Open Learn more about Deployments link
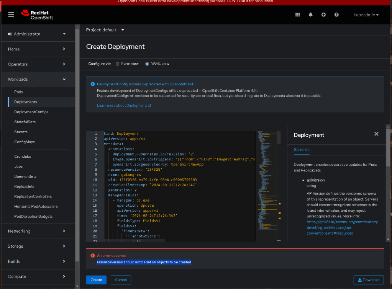Viewport: 392px width, 289px height. pyautogui.click(x=124, y=106)
